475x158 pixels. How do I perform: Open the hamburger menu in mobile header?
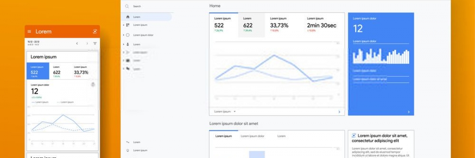coord(29,32)
